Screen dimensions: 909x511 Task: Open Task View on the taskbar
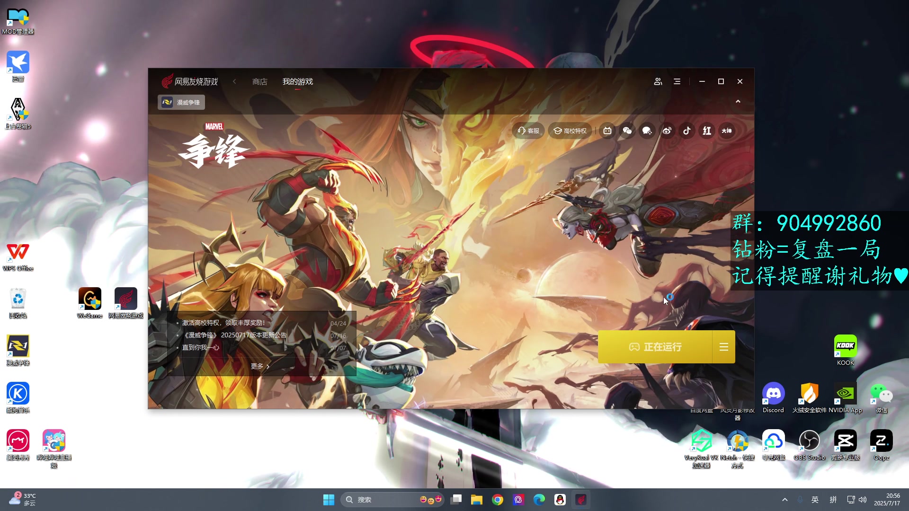tap(456, 500)
